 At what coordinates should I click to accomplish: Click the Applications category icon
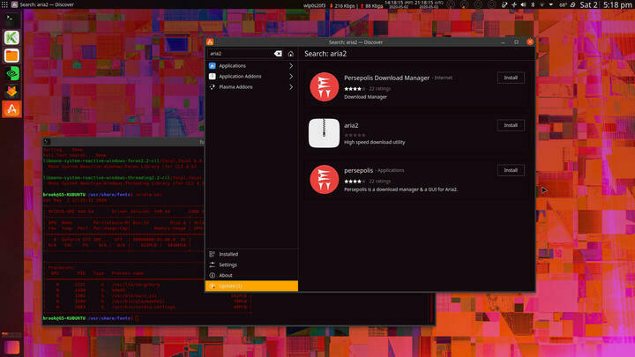213,65
